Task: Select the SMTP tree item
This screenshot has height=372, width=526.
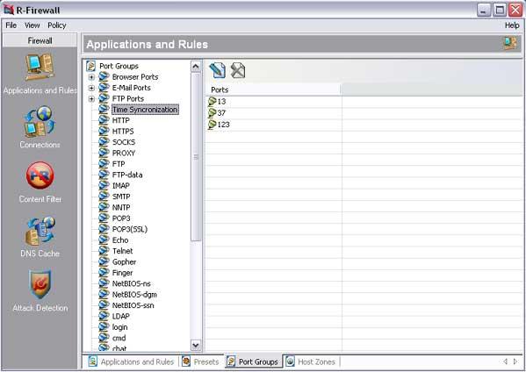Action: click(x=121, y=197)
